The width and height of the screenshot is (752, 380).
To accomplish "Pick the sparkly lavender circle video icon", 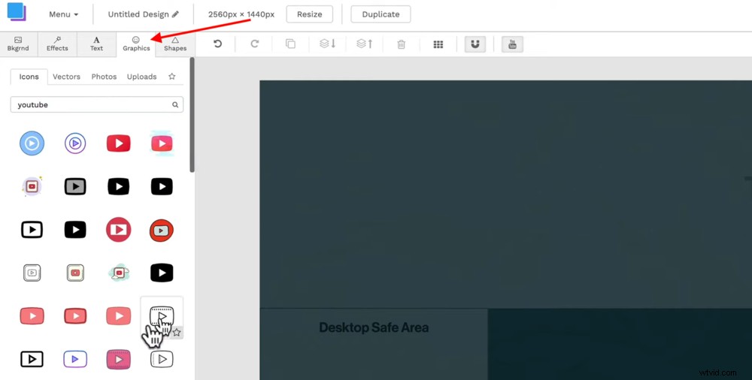I will pos(32,186).
